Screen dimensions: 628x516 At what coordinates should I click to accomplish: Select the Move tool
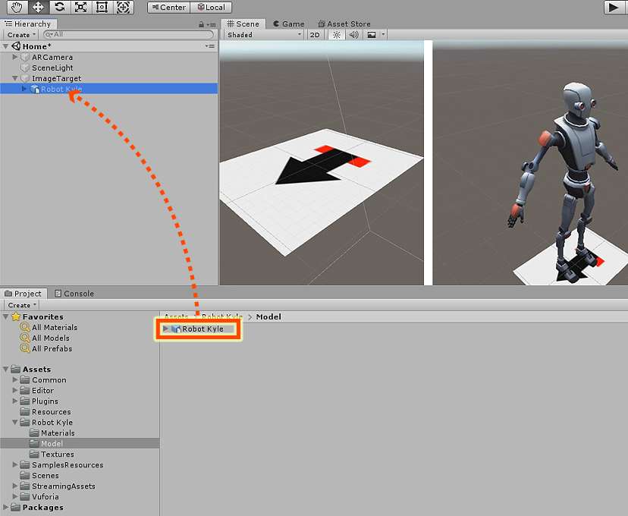click(38, 8)
